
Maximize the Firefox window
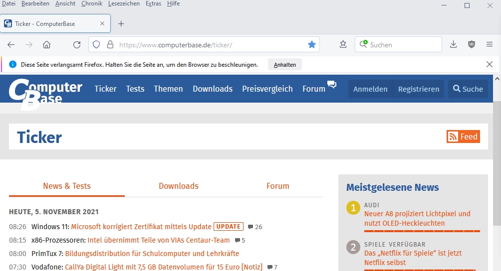coord(467,5)
